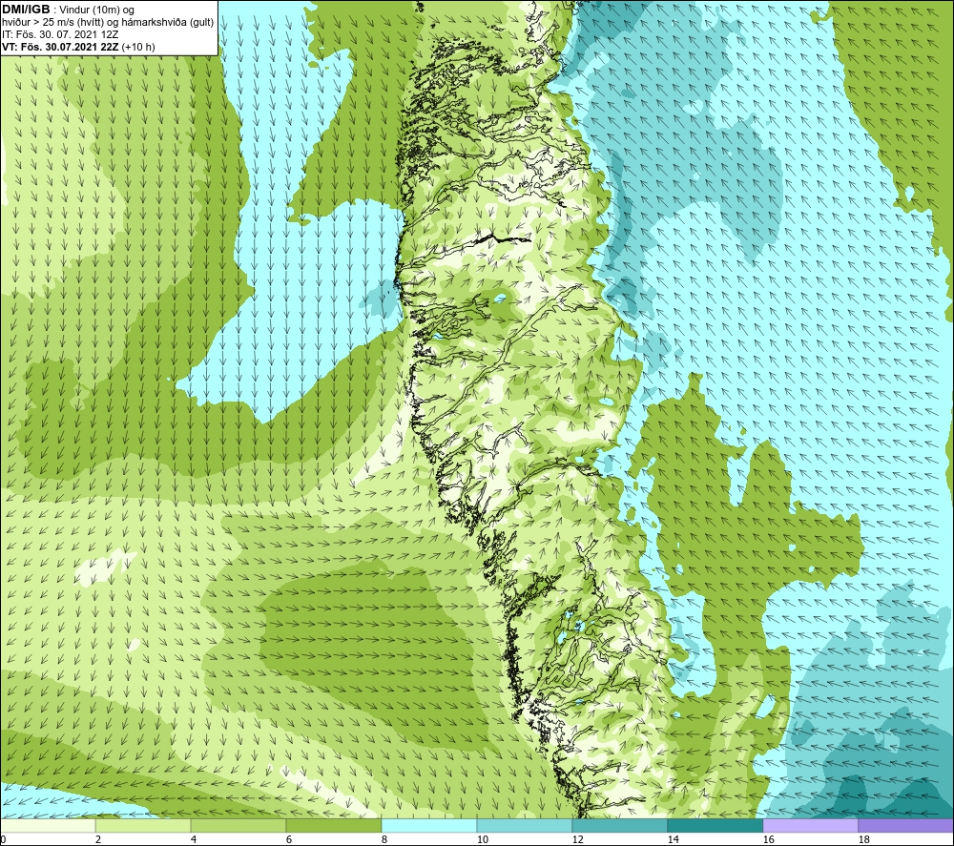Click the scale label '14'
This screenshot has height=846, width=954.
(673, 839)
